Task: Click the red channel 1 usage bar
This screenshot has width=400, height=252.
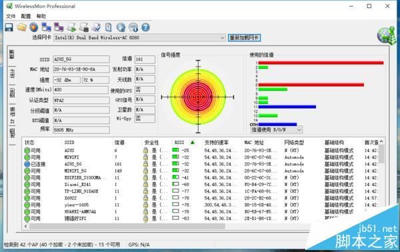Action: [321, 63]
